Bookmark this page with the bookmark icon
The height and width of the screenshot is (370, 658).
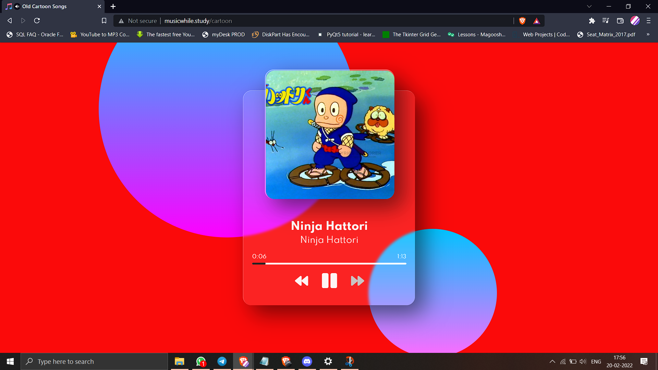[x=104, y=21]
